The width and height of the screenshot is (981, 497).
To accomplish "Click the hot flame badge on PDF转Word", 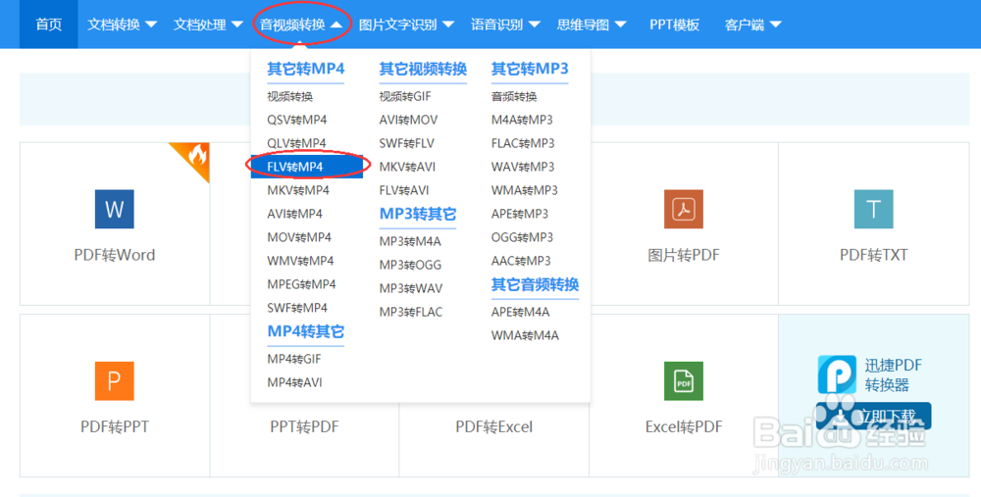I will (195, 156).
